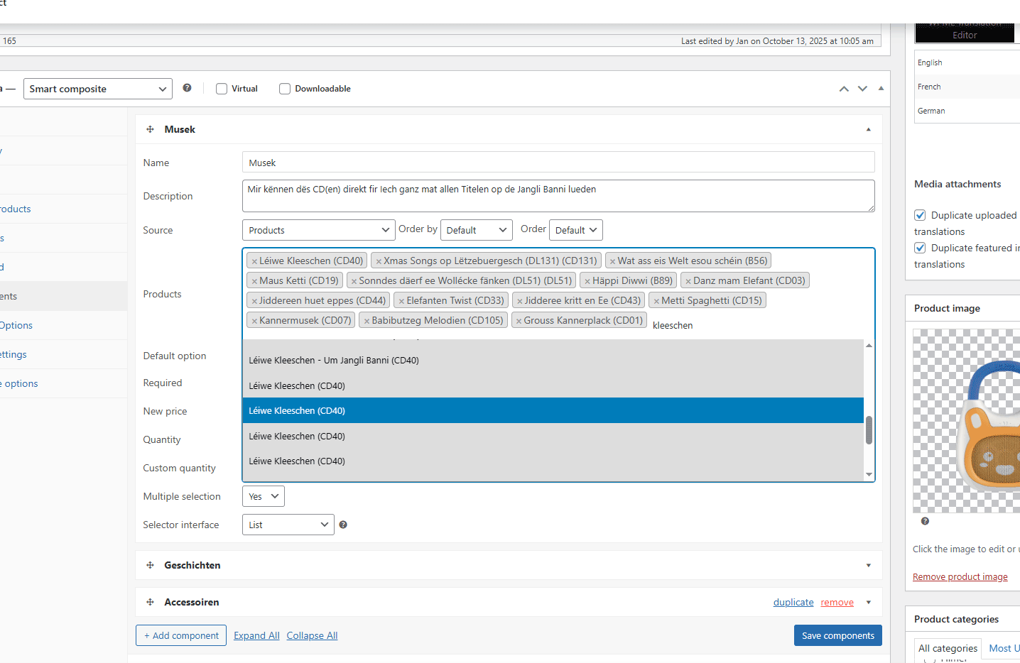This screenshot has width=1020, height=663.
Task: Click the product list scrollbar thumb
Action: pyautogui.click(x=869, y=429)
